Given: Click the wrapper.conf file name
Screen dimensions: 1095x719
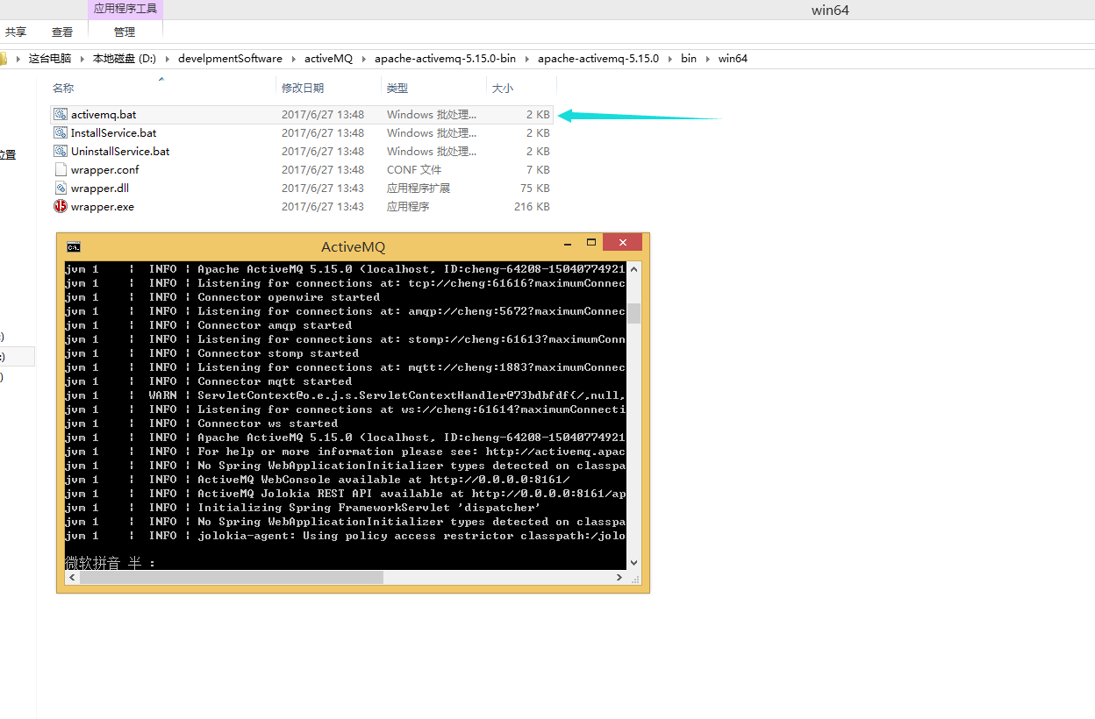Looking at the screenshot, I should tap(105, 169).
